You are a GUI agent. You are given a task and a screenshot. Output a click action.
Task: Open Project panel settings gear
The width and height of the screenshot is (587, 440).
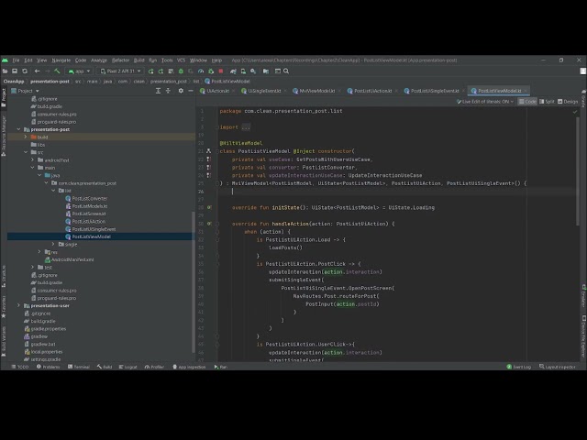[x=181, y=91]
